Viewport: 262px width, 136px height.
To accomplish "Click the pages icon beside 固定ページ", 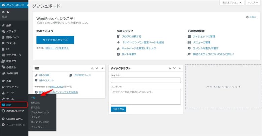I will pyautogui.click(x=3, y=37).
